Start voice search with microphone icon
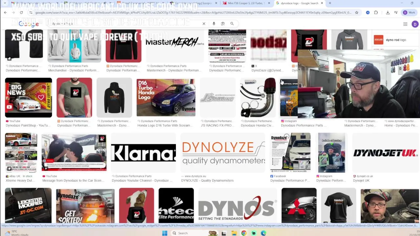 click(x=214, y=24)
